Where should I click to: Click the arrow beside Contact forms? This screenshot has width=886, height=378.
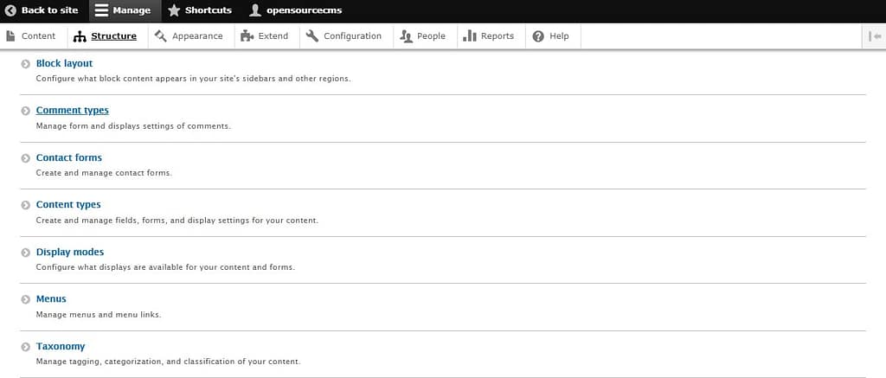(x=26, y=158)
